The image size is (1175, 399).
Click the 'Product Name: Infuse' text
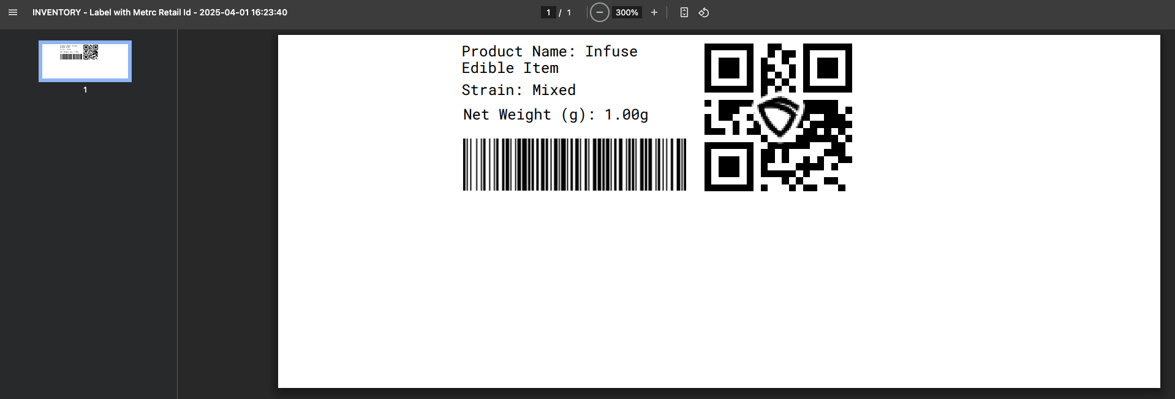click(550, 51)
